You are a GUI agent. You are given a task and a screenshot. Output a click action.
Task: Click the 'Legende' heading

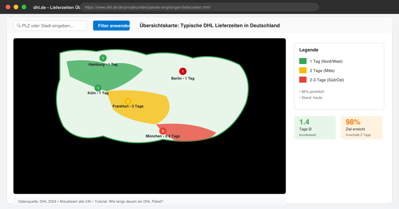point(309,50)
